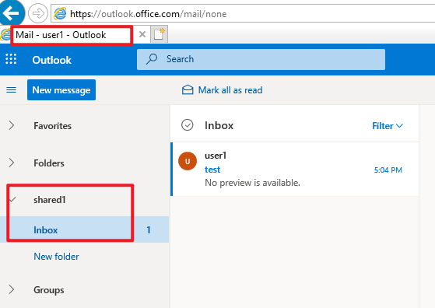Image resolution: width=435 pixels, height=308 pixels.
Task: Select the Folders heading
Action: 49,163
